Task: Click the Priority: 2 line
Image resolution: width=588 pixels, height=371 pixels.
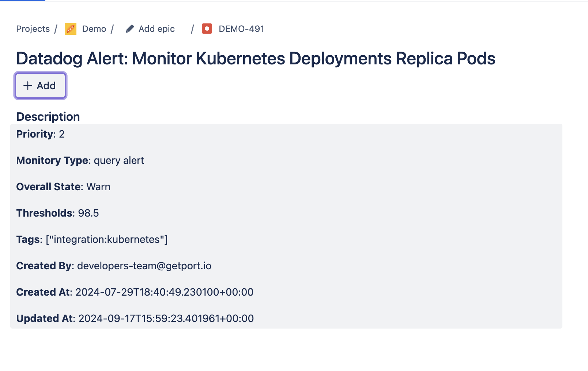Action: pos(40,134)
